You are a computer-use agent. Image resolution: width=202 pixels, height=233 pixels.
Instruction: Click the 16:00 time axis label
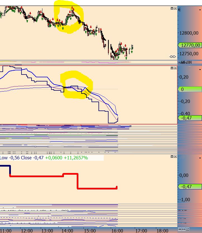coord(117,231)
